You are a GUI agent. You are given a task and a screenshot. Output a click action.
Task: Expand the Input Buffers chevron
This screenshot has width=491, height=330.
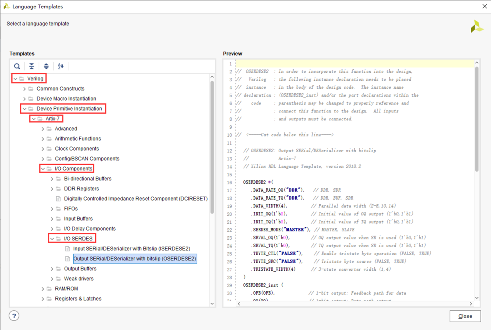click(x=52, y=219)
